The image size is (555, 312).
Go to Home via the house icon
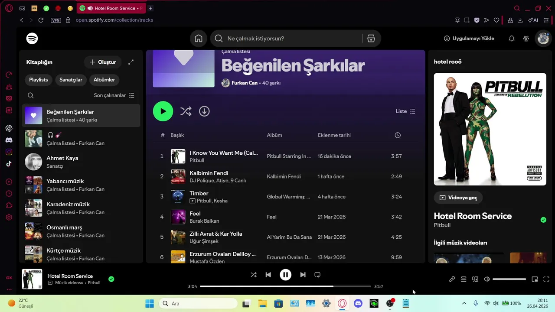(x=199, y=38)
